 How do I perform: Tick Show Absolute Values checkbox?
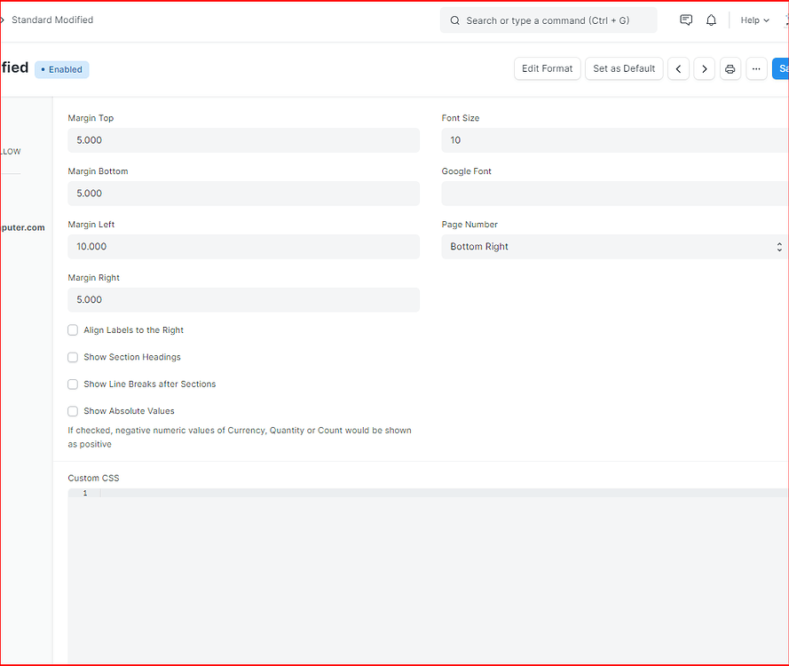tap(73, 411)
